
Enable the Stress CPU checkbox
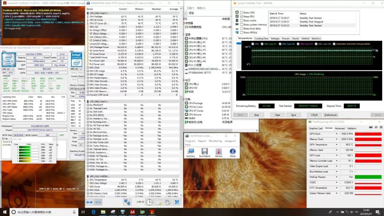point(241,12)
